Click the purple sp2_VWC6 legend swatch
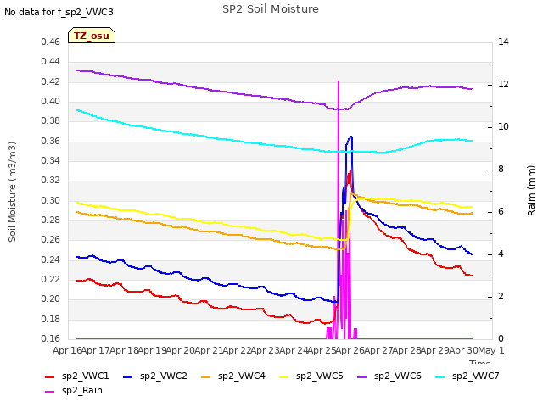The height and width of the screenshot is (407, 543). [x=362, y=376]
